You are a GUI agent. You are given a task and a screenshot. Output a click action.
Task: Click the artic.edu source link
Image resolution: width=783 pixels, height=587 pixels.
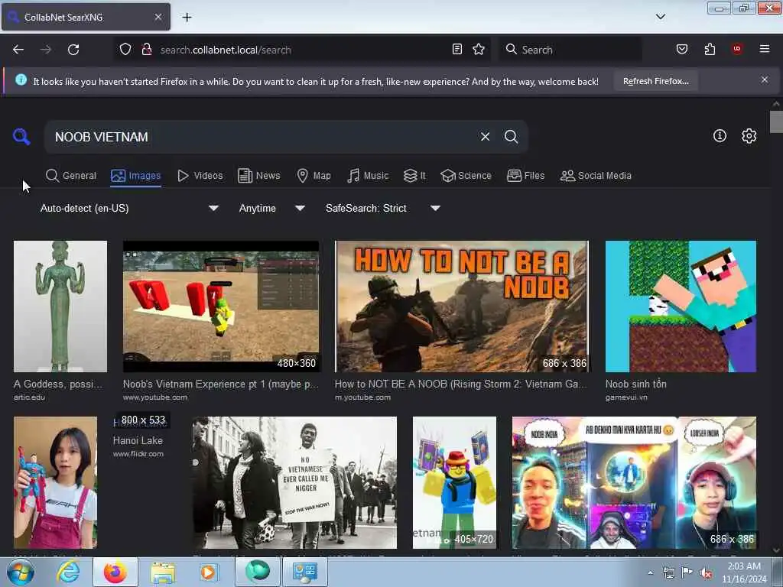29,397
